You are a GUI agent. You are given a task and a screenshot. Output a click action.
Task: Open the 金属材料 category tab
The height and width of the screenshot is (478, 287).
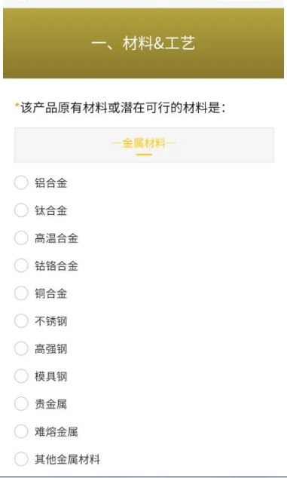pyautogui.click(x=144, y=145)
